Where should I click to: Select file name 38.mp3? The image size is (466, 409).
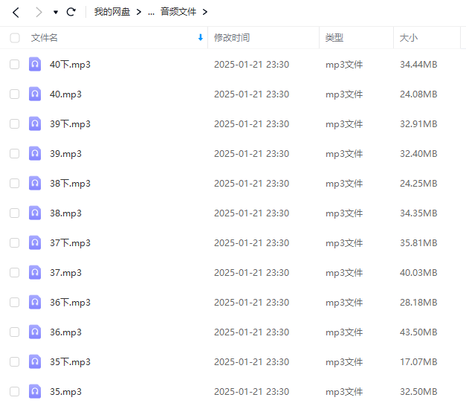pyautogui.click(x=65, y=213)
